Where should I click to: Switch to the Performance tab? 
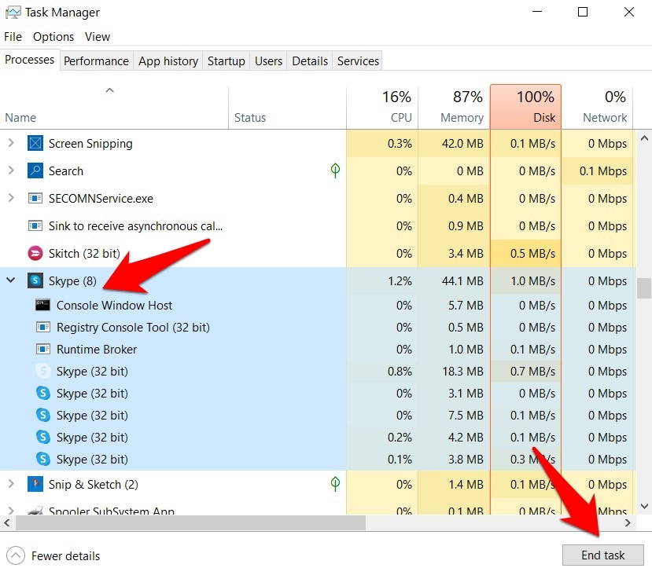pyautogui.click(x=96, y=61)
